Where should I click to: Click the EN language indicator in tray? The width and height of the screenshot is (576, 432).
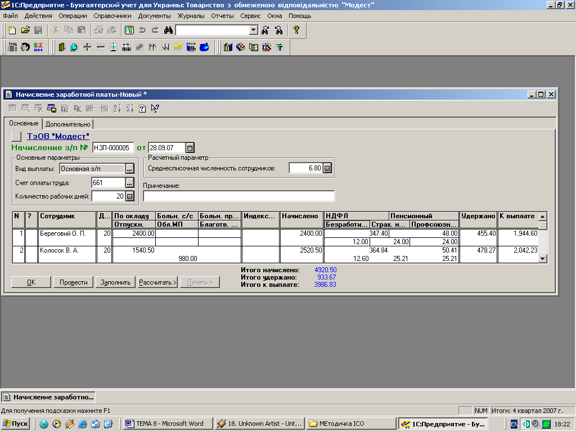514,424
